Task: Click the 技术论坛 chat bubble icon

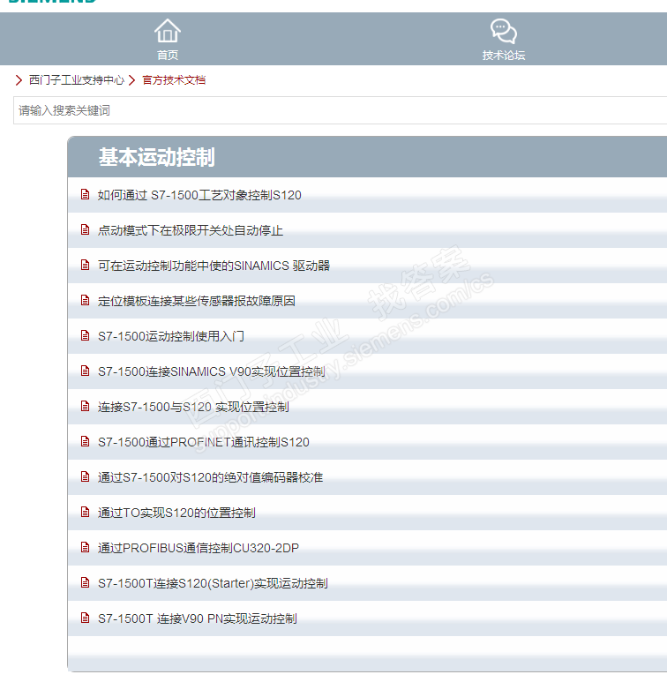Action: click(504, 31)
